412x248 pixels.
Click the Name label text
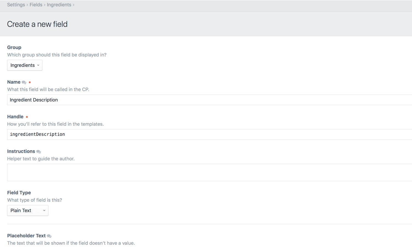tap(14, 82)
